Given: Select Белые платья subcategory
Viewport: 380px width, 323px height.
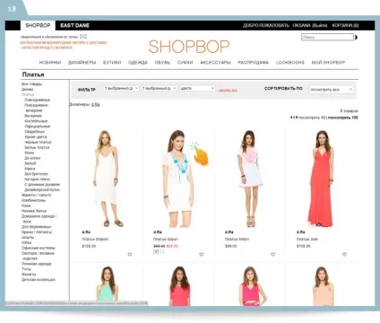Looking at the screenshot, I should [x=37, y=148].
